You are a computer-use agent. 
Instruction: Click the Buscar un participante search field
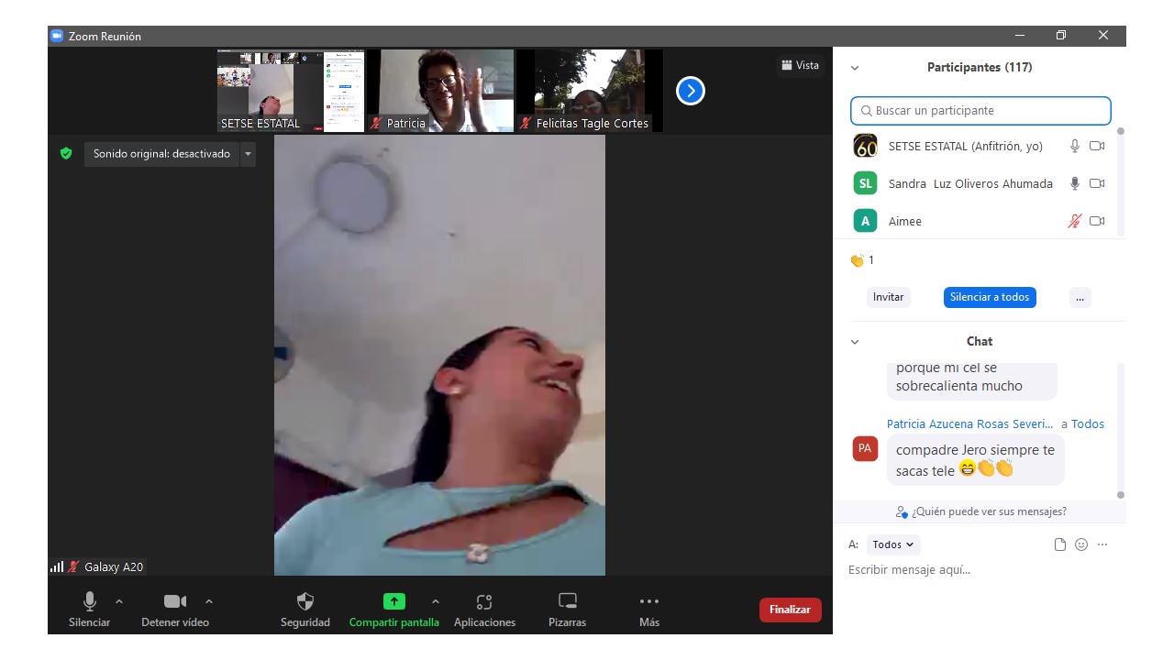coord(980,111)
